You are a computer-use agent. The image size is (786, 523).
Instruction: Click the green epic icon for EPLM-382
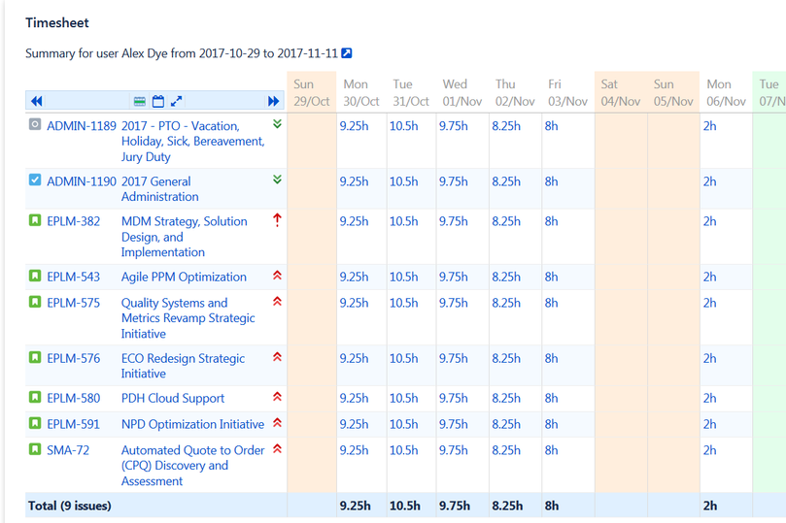coord(35,219)
